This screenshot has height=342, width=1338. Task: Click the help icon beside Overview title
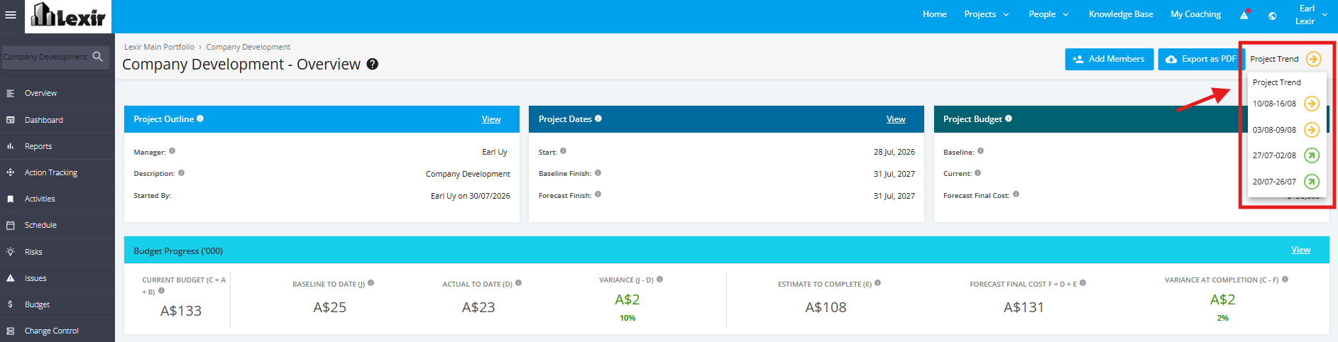373,64
